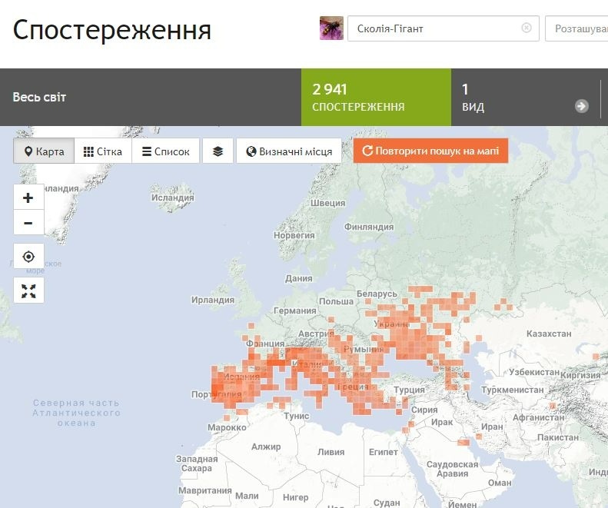Zoom out the map with minus button

coord(28,223)
